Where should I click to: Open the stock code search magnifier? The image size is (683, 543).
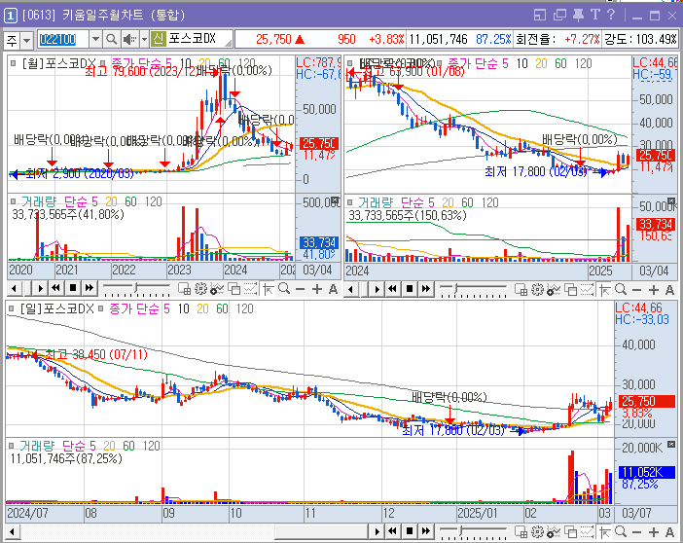pyautogui.click(x=112, y=40)
